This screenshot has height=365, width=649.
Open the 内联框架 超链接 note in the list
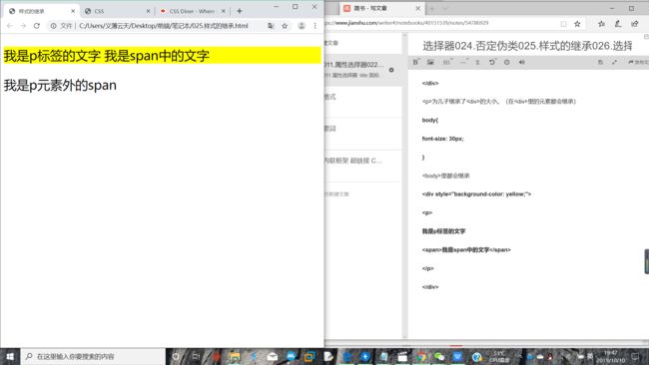click(x=363, y=166)
